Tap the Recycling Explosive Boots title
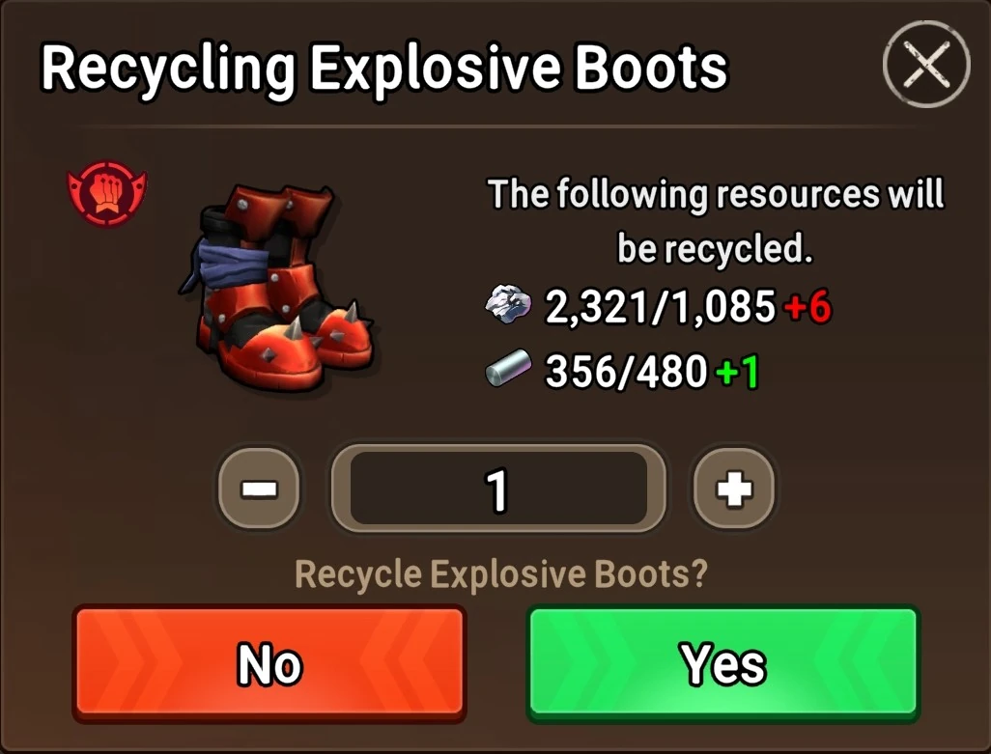This screenshot has width=991, height=754. (384, 69)
